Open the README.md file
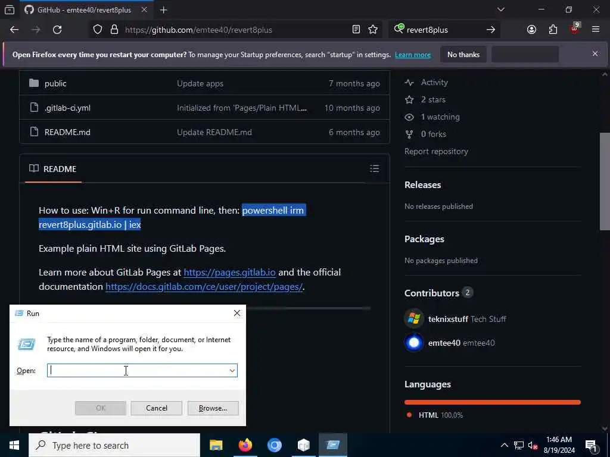610x457 pixels. 67,132
